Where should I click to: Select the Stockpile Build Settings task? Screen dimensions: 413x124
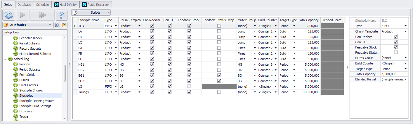(35, 106)
